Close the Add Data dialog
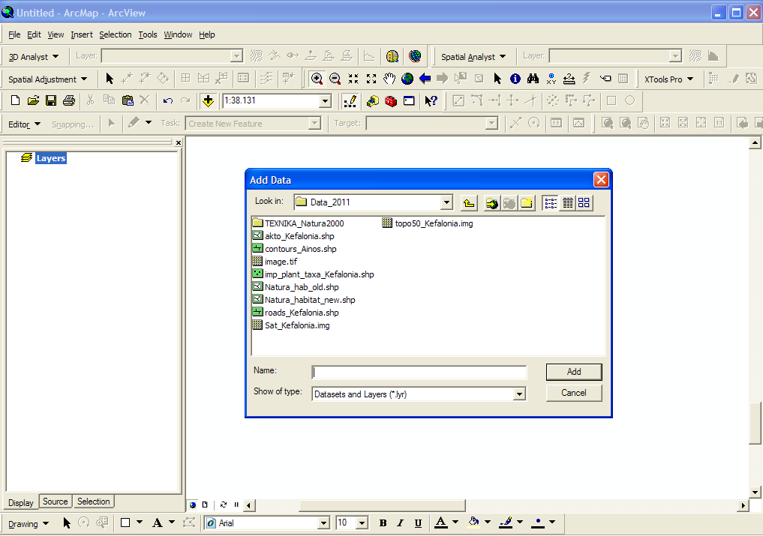The width and height of the screenshot is (763, 536). (601, 179)
